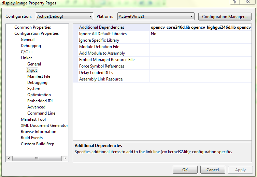Open Linker System settings page
Viewport: 257px width, 177px height.
34,89
